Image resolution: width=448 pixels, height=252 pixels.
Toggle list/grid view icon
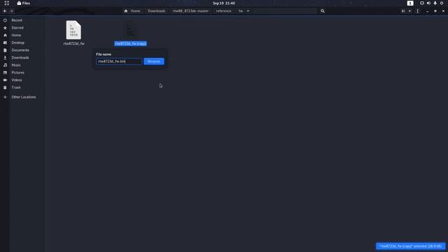[403, 11]
